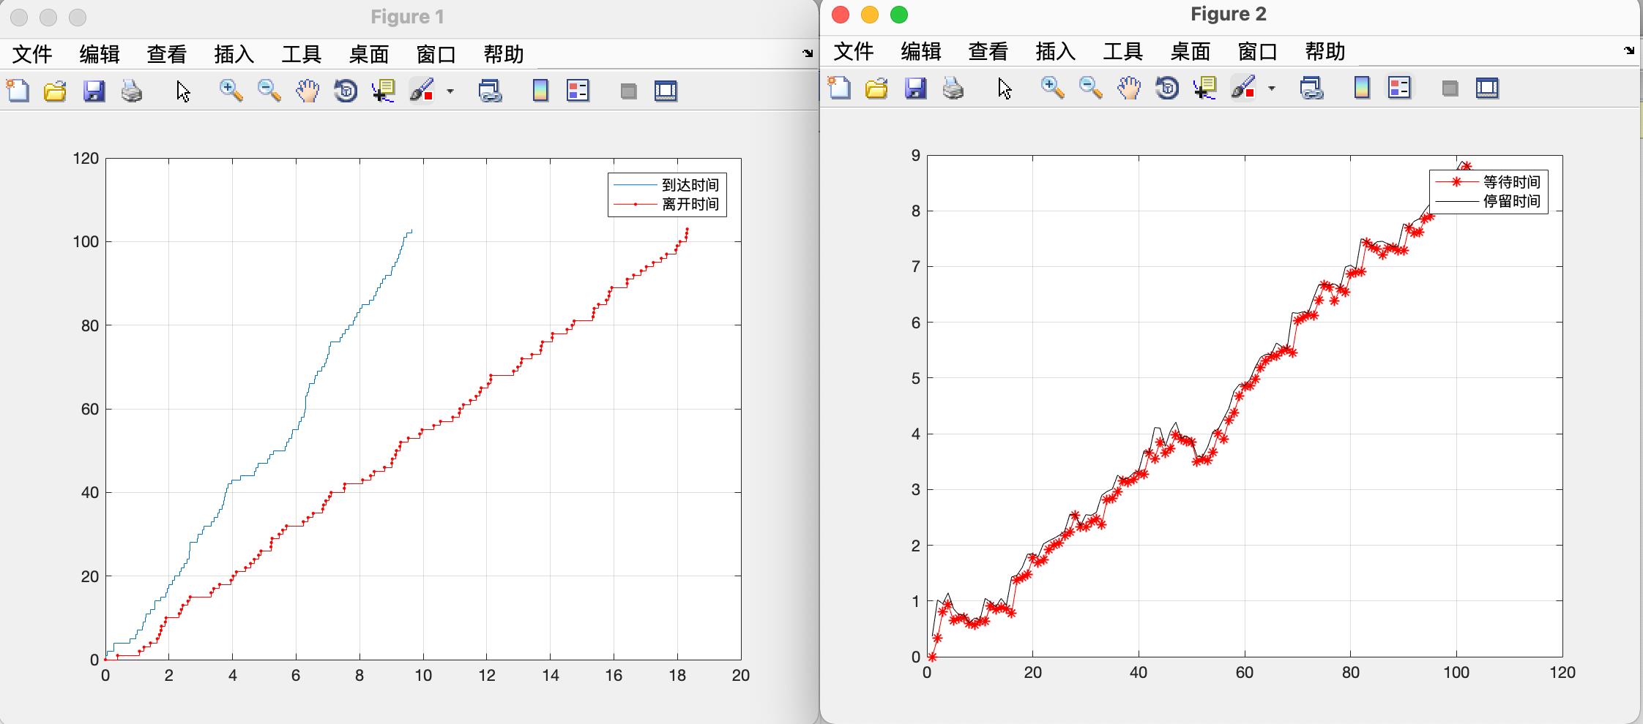This screenshot has width=1643, height=724.
Task: Click yellow minimize button of Figure 2
Action: point(869,15)
